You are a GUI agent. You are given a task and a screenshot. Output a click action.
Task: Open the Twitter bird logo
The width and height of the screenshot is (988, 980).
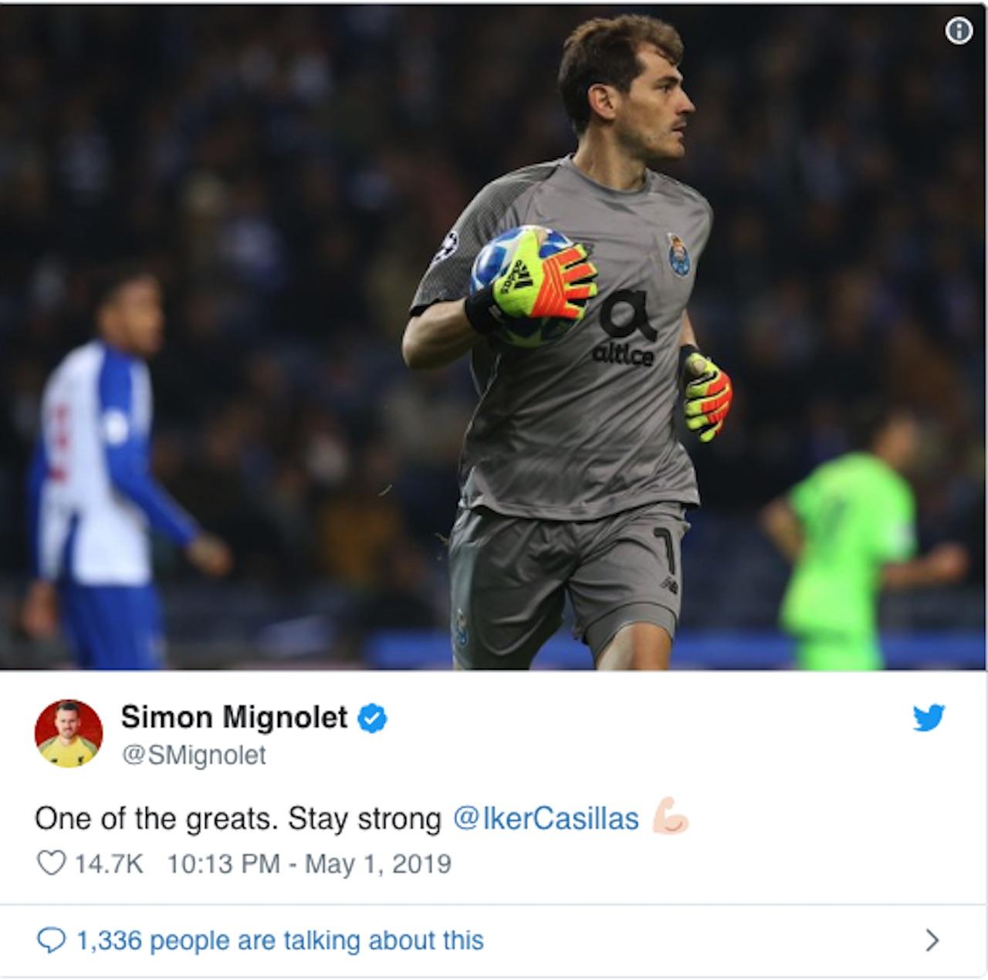[x=929, y=718]
